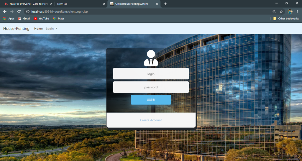Open the Other bookmarks folder

pyautogui.click(x=286, y=19)
